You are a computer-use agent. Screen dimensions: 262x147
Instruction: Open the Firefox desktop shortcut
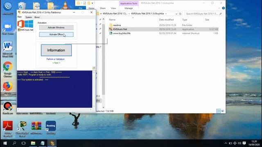point(7,86)
